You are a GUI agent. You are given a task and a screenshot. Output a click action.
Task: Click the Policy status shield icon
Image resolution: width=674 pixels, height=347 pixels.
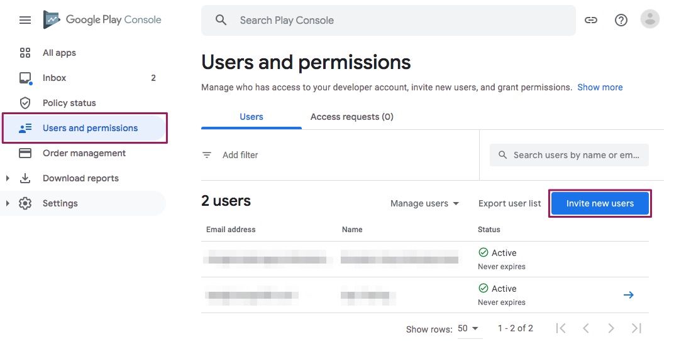pos(25,103)
